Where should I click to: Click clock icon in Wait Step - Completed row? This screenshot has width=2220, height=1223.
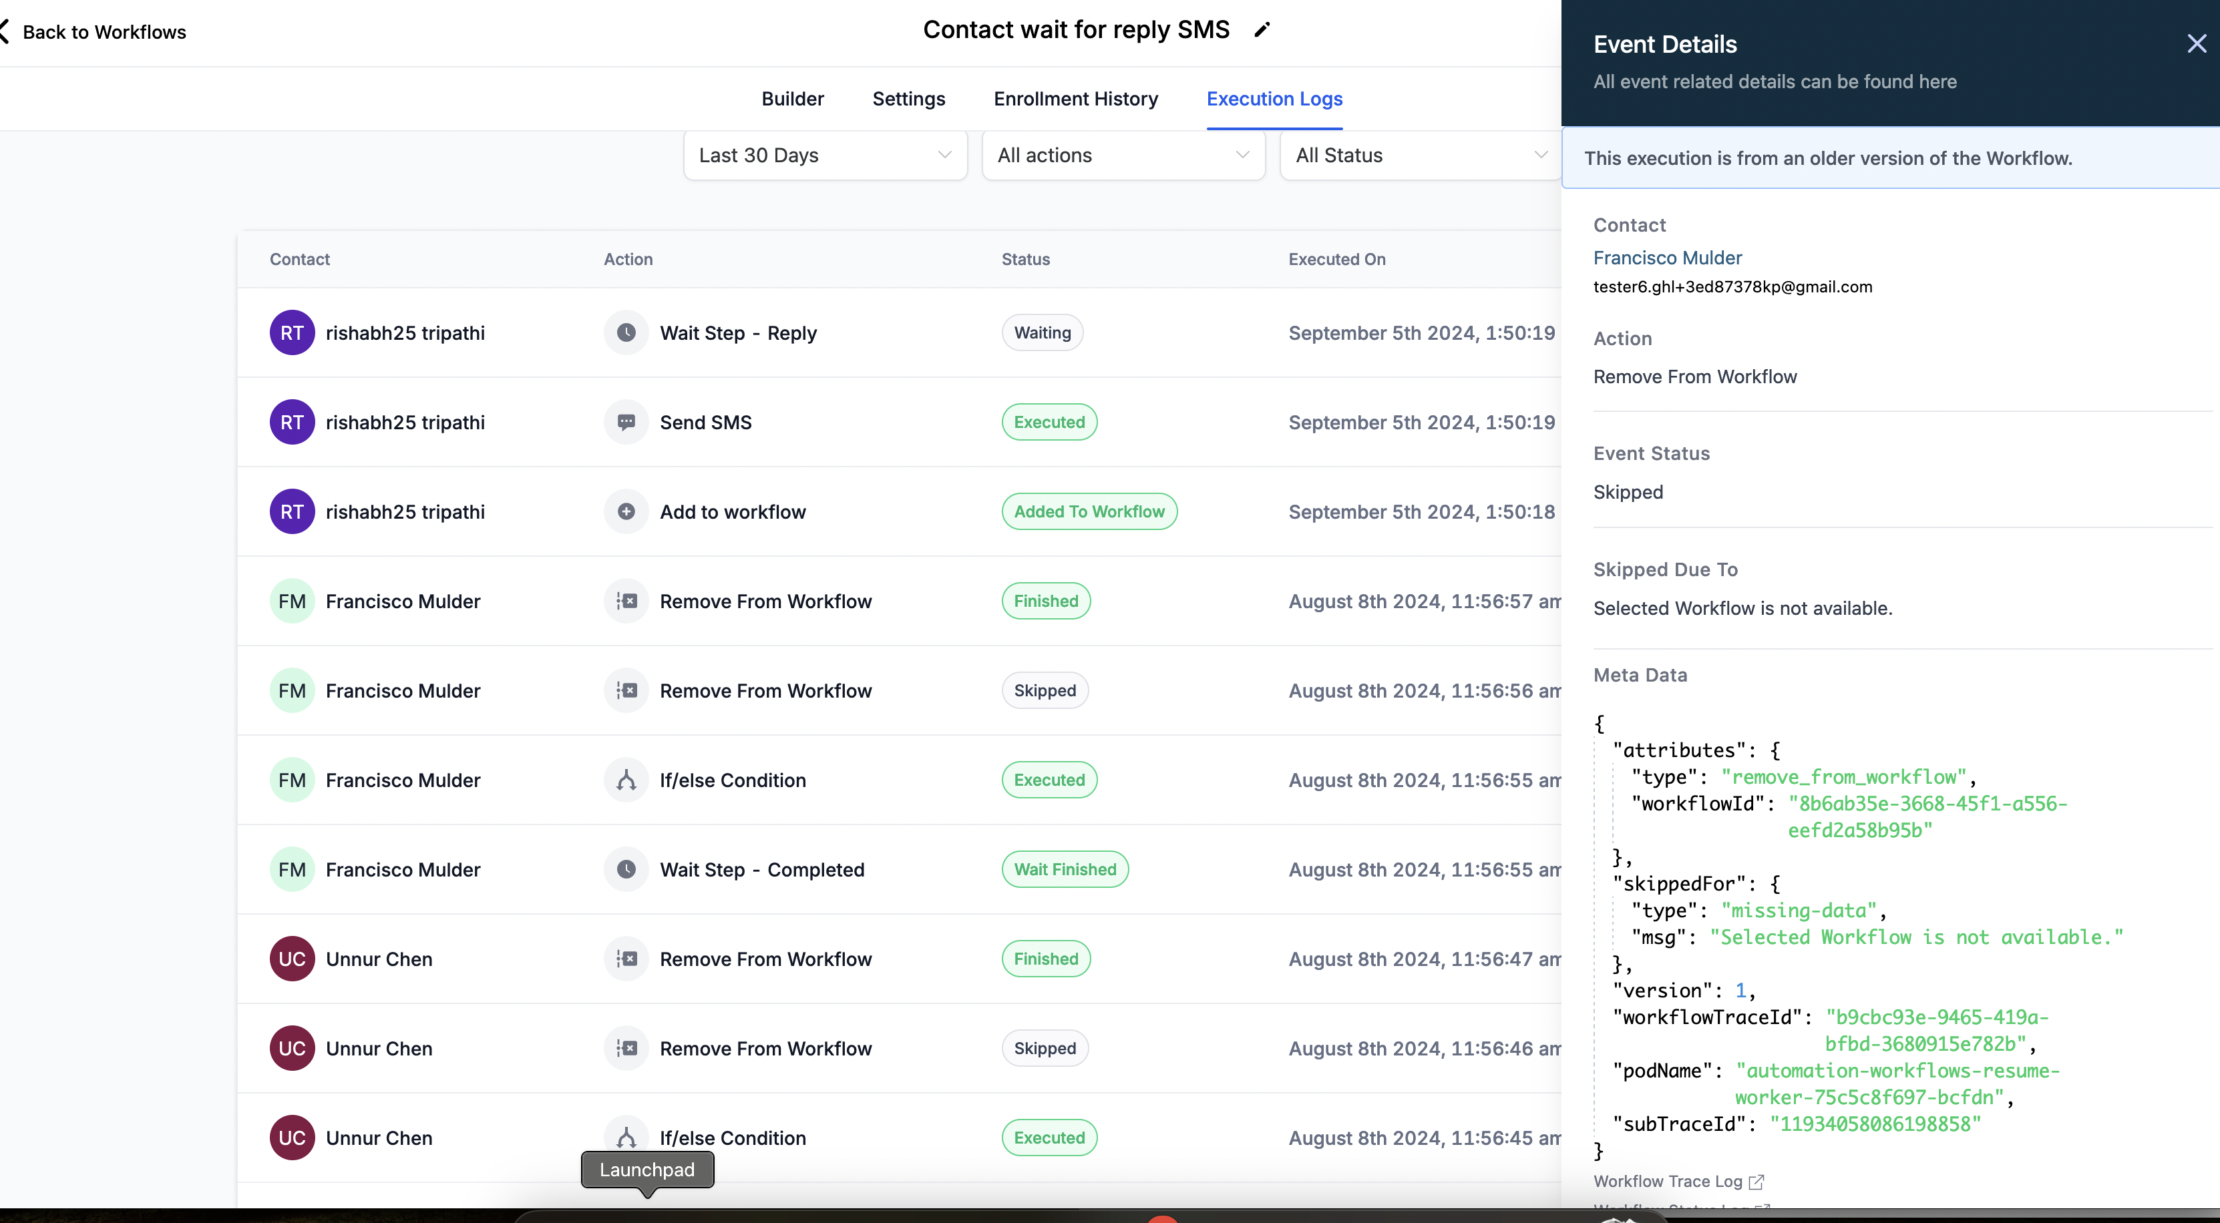pos(626,870)
